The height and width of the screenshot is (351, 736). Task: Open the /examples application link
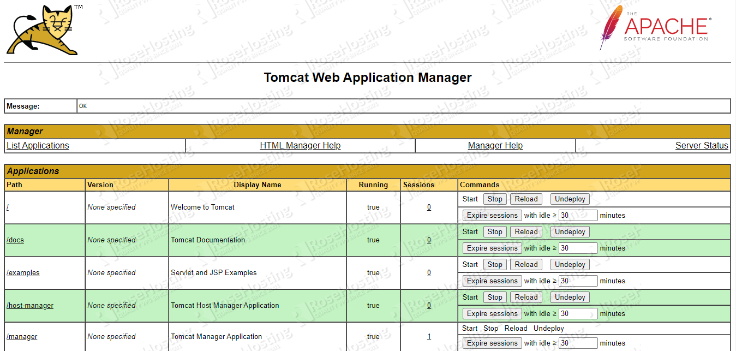point(23,272)
